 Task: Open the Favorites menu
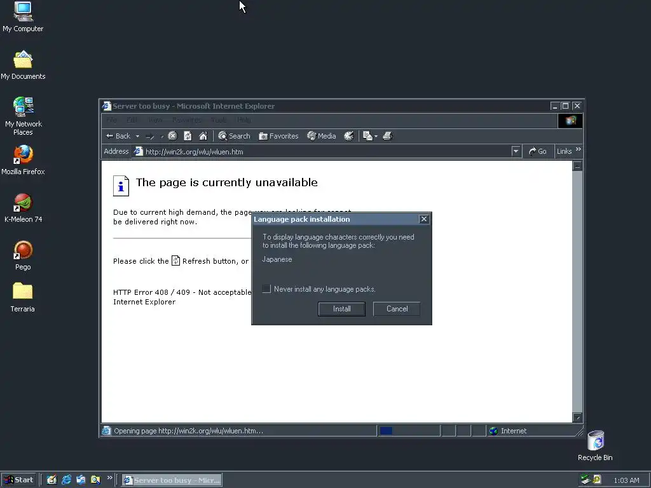tap(187, 120)
